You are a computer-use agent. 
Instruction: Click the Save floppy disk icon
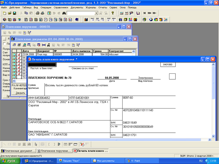pos(14,13)
